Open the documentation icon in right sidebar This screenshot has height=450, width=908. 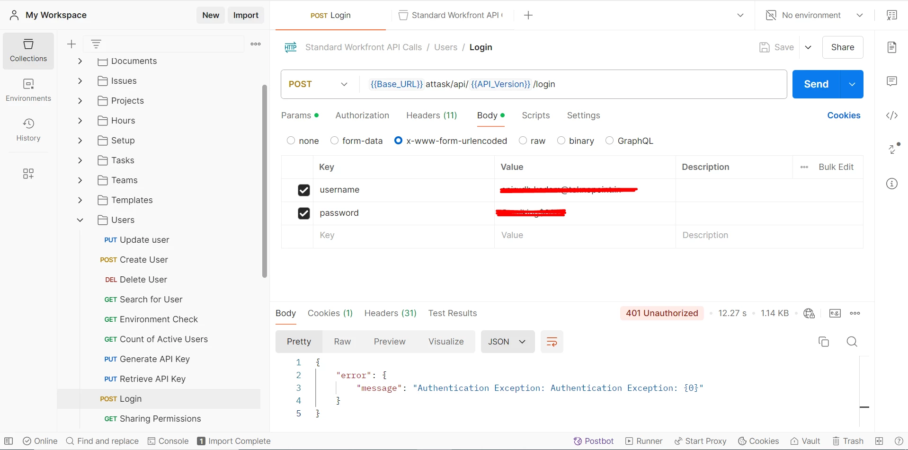pyautogui.click(x=892, y=47)
